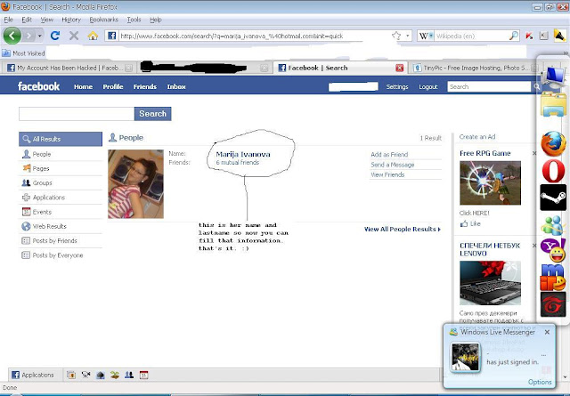Launch Opera from the desktop sidebar
The height and width of the screenshot is (396, 570).
point(553,171)
